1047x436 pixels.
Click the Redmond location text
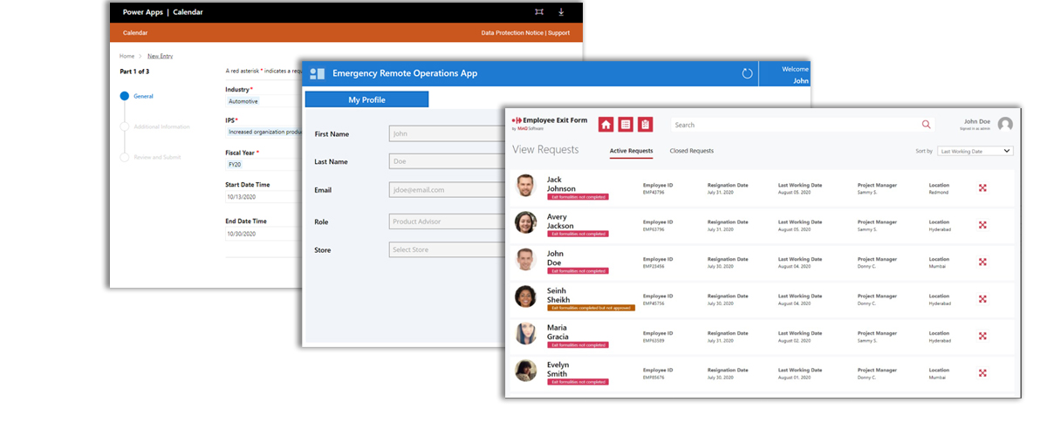[939, 192]
